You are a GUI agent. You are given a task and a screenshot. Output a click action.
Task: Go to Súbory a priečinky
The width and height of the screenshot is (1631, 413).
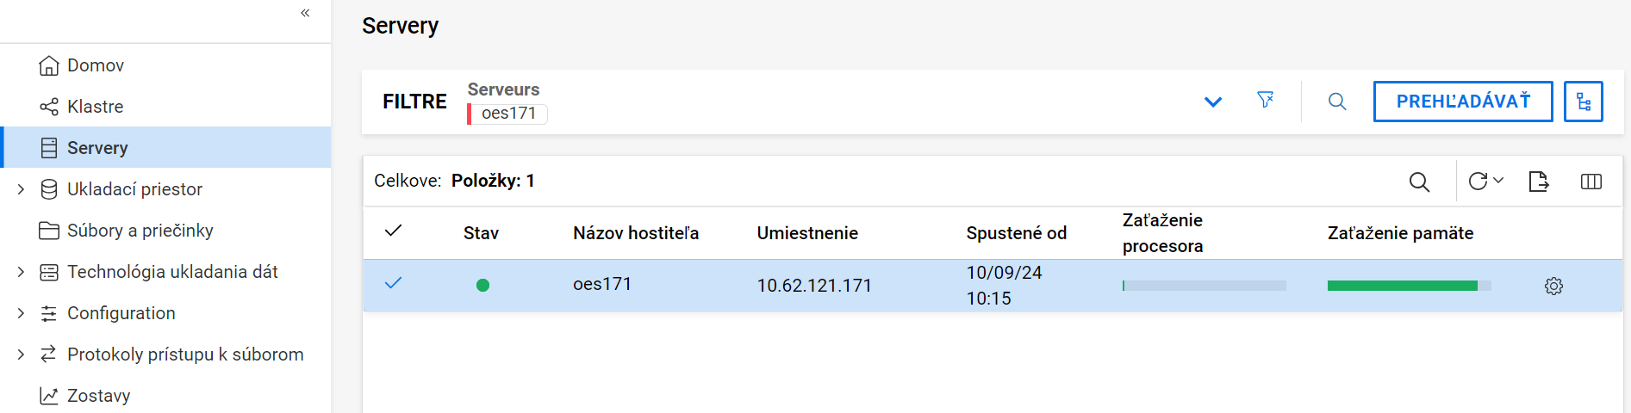[140, 231]
